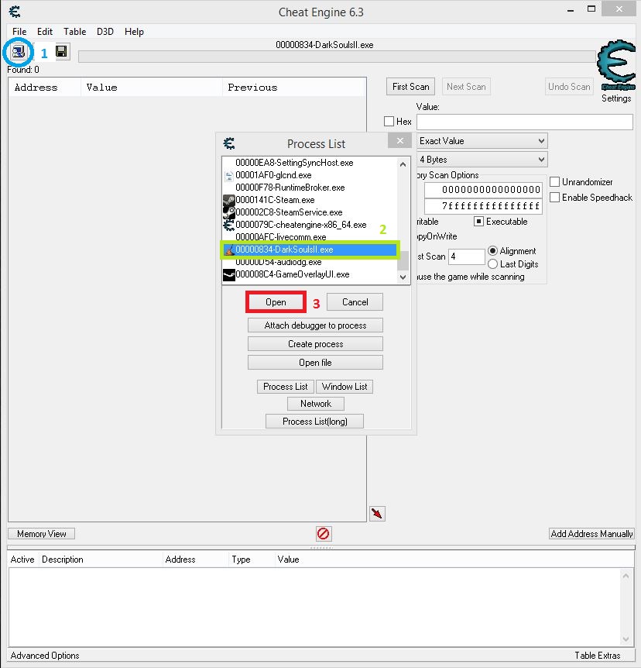The image size is (641, 668).
Task: Click the Cheat Engine title bar icon
Action: point(15,12)
